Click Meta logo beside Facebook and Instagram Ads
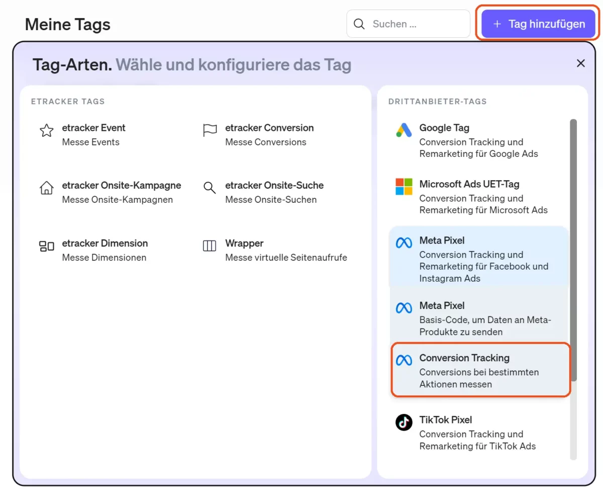Image resolution: width=603 pixels, height=490 pixels. (x=404, y=243)
